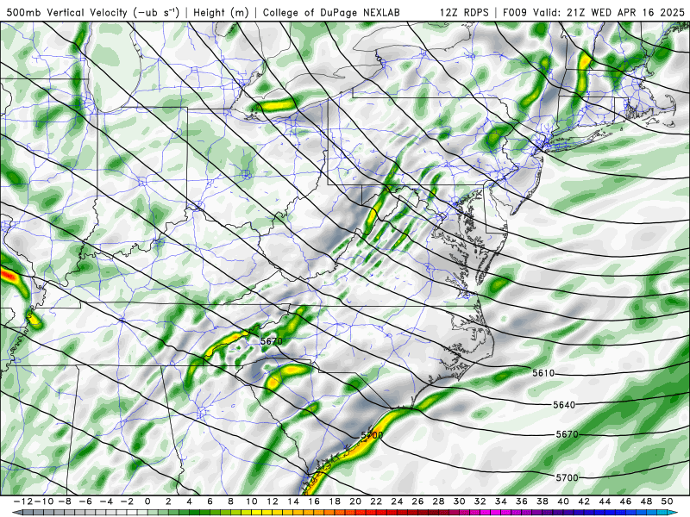
Task: Click the 48 value on the color scale
Action: click(646, 501)
